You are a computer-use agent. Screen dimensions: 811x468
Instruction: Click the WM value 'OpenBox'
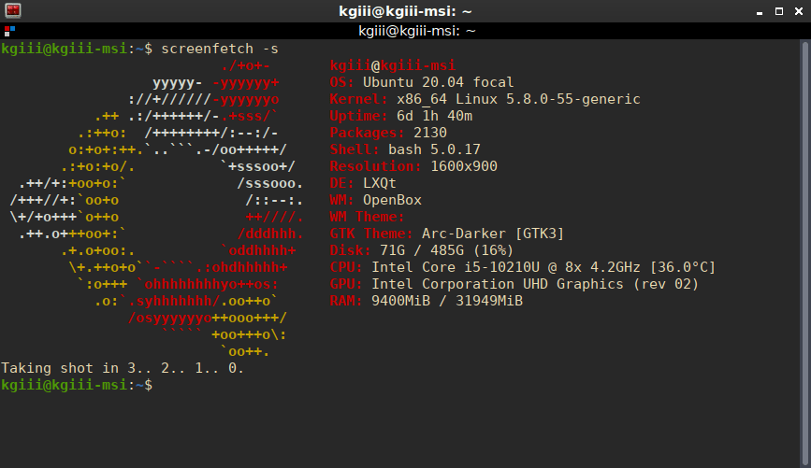click(392, 200)
